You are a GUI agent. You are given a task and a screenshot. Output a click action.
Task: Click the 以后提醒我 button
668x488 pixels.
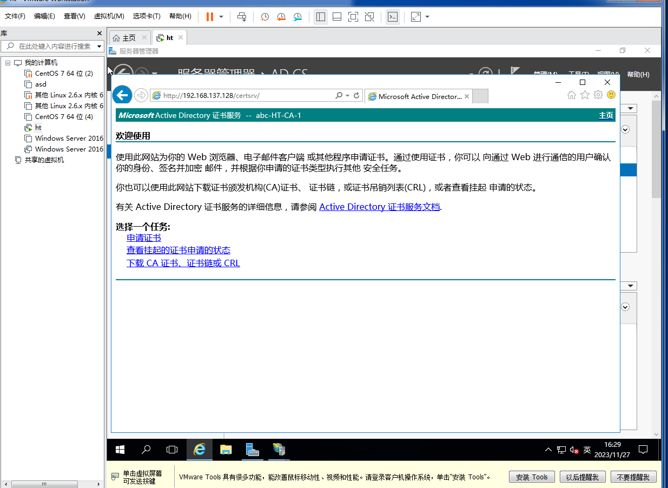(x=582, y=477)
